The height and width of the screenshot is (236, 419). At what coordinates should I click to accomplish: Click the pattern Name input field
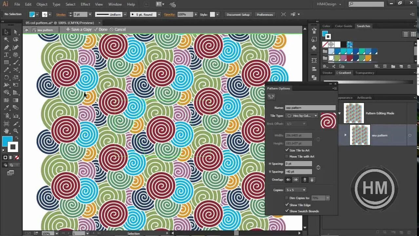[x=310, y=108]
